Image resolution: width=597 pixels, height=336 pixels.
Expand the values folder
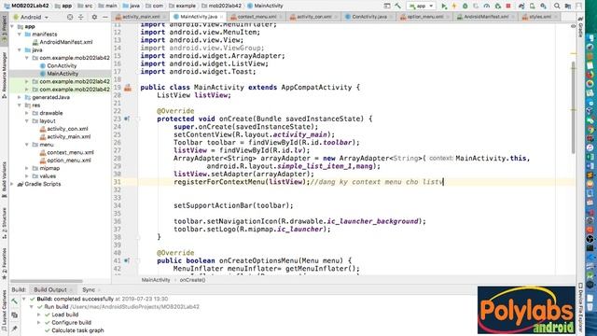27,176
